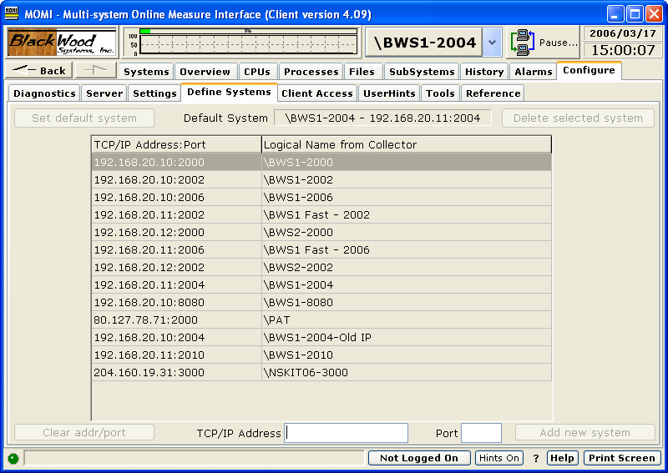The height and width of the screenshot is (473, 668).
Task: Open the Files tab
Action: click(362, 72)
